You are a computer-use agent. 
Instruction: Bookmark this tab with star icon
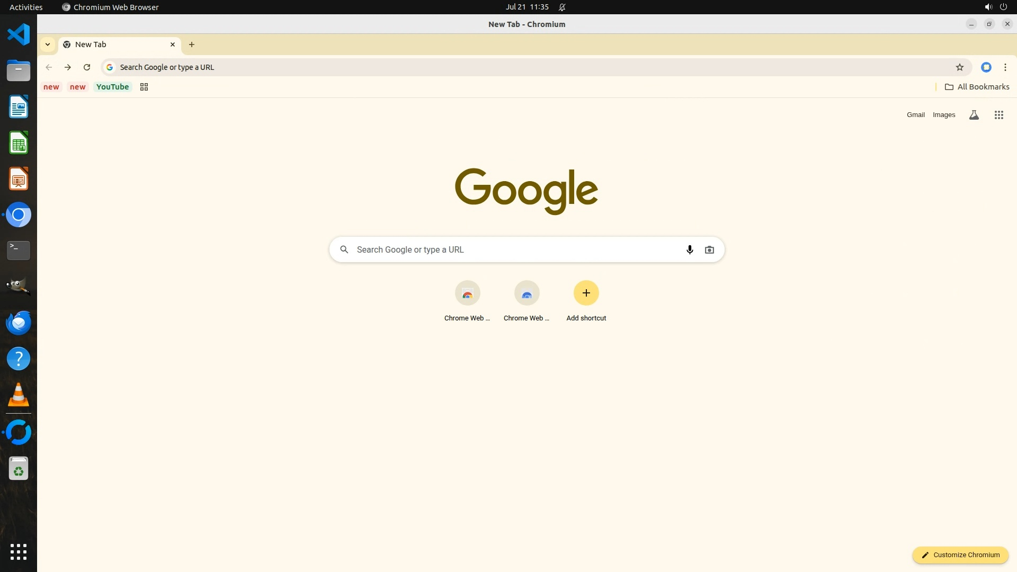tap(959, 67)
